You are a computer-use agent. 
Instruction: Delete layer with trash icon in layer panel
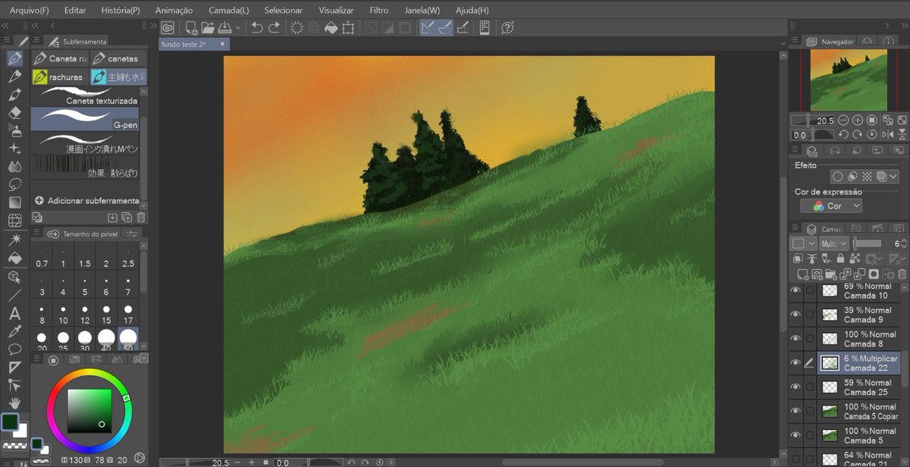pos(902,274)
